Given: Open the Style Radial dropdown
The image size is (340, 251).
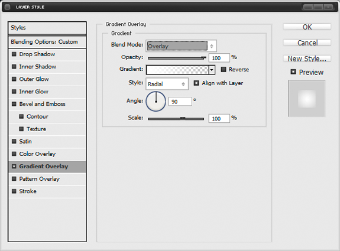Looking at the screenshot, I should (167, 84).
